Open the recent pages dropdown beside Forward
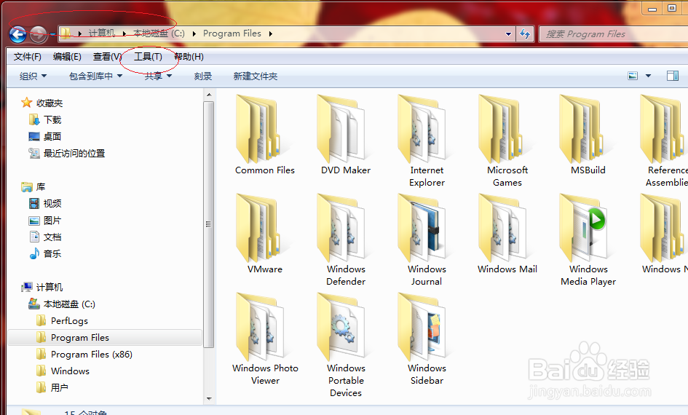688x415 pixels. 52,34
